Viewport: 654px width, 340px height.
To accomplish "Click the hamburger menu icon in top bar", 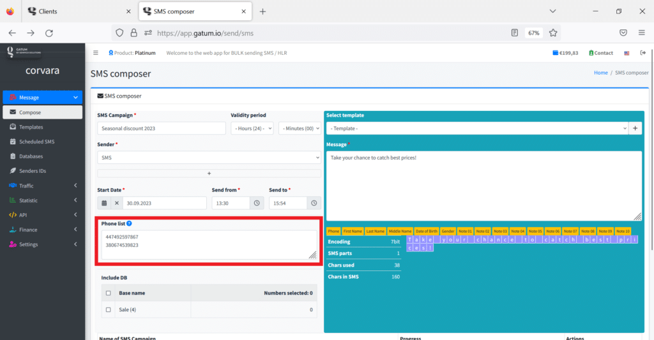I will point(96,53).
